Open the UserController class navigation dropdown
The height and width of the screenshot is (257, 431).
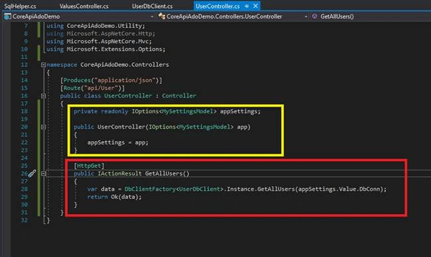coord(306,17)
